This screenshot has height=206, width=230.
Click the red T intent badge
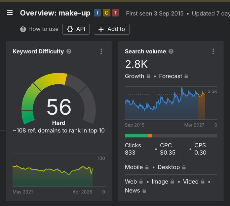pyautogui.click(x=116, y=13)
